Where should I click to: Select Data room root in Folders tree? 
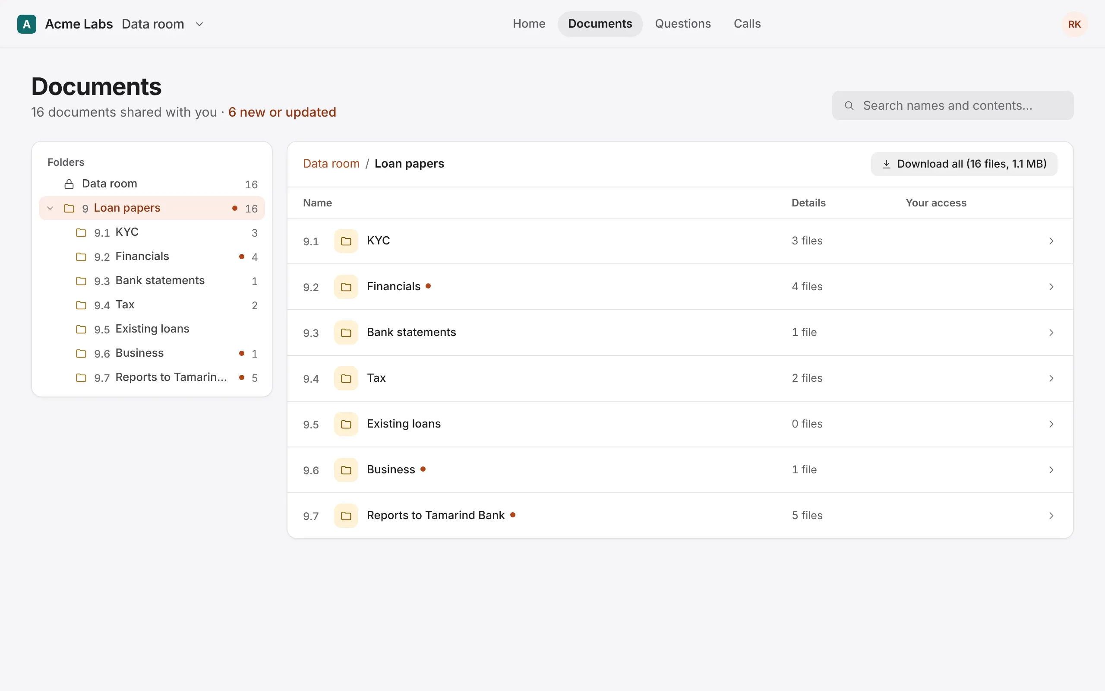[152, 184]
